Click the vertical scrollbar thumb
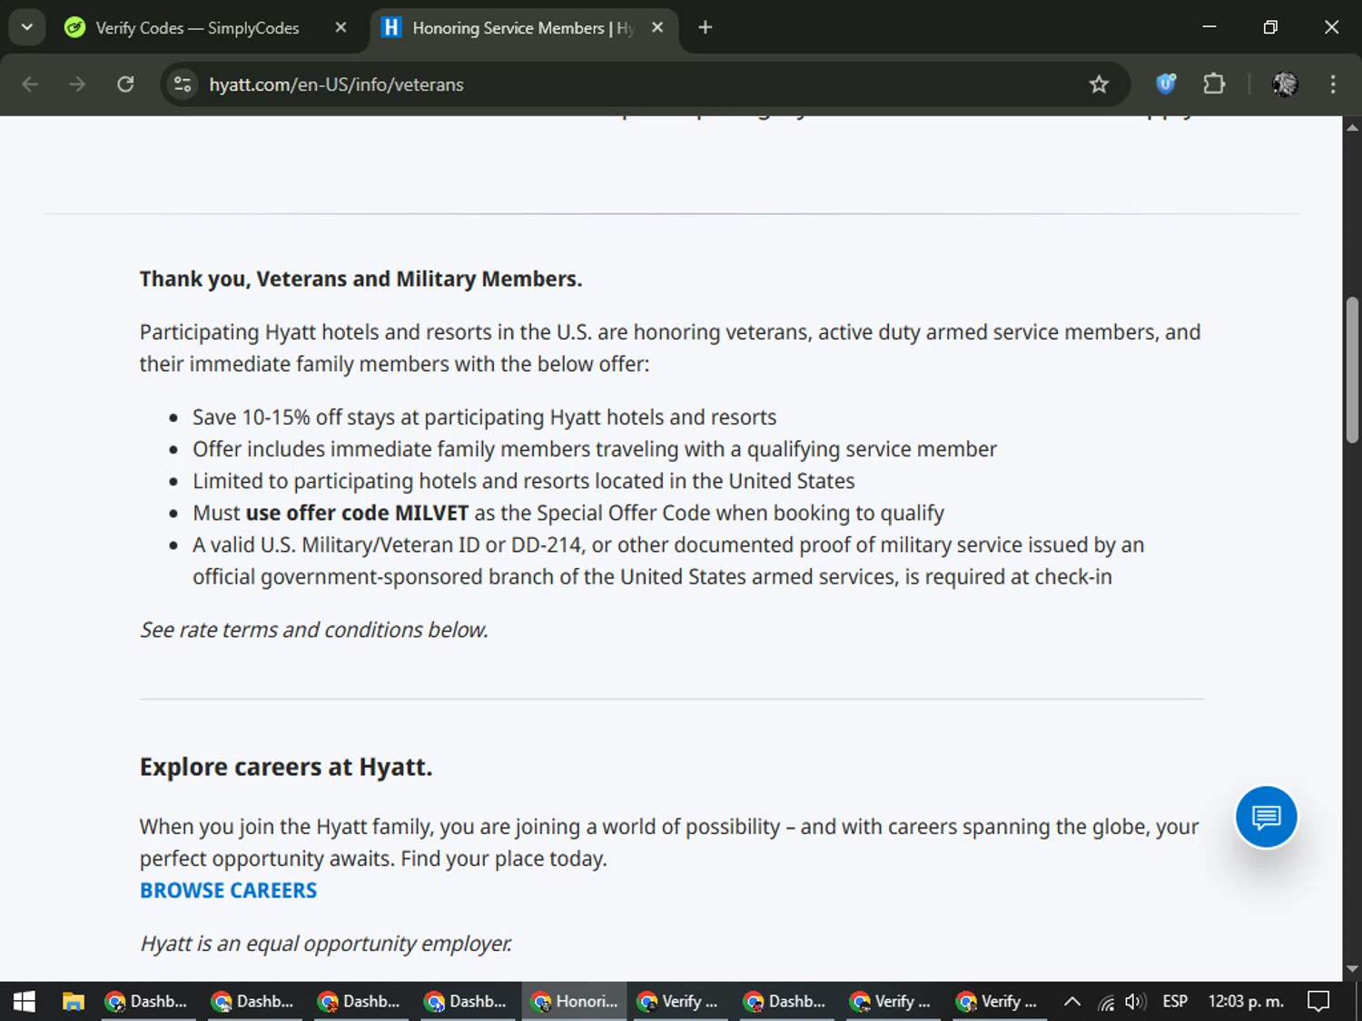Viewport: 1362px width, 1021px height. pos(1352,369)
